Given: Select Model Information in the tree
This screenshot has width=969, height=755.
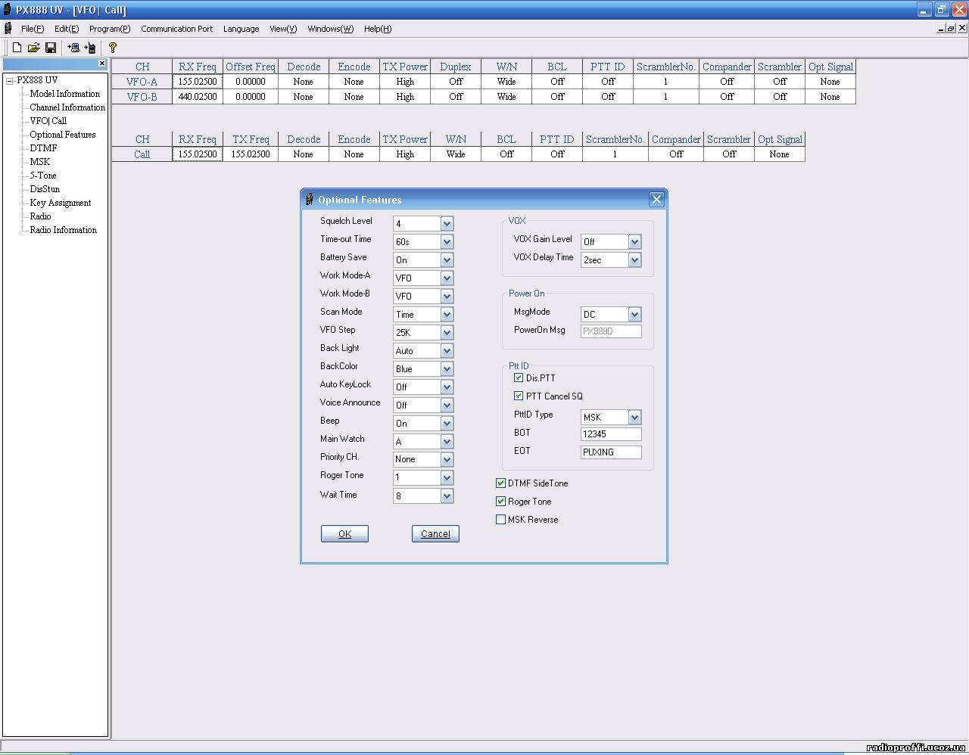Looking at the screenshot, I should pyautogui.click(x=64, y=94).
